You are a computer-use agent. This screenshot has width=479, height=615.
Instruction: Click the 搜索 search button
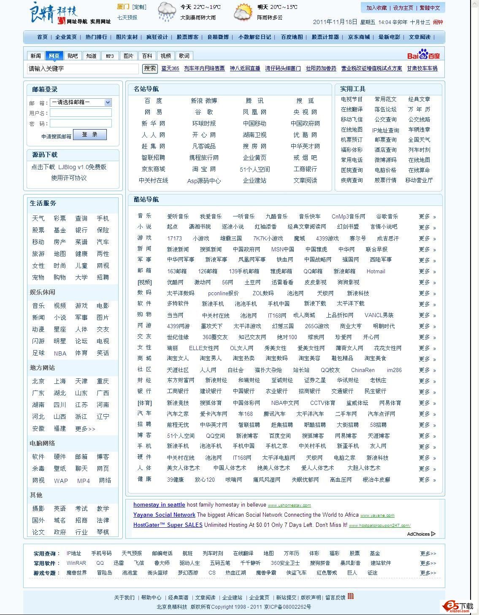coord(150,68)
